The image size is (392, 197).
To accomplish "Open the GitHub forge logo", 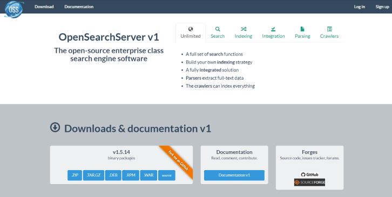I will [x=309, y=174].
